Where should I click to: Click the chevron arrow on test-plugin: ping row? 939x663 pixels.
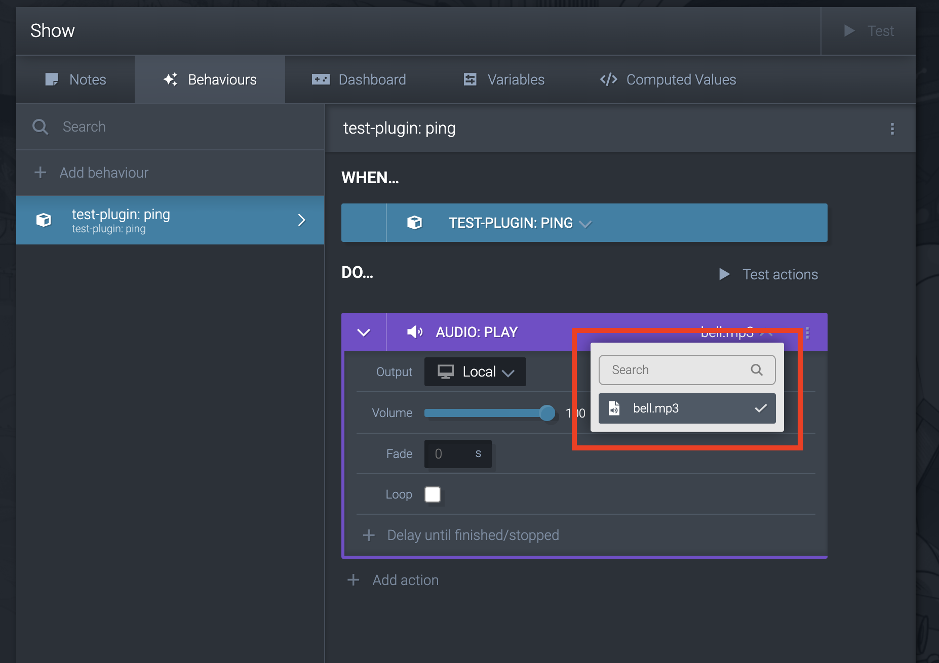pyautogui.click(x=302, y=220)
